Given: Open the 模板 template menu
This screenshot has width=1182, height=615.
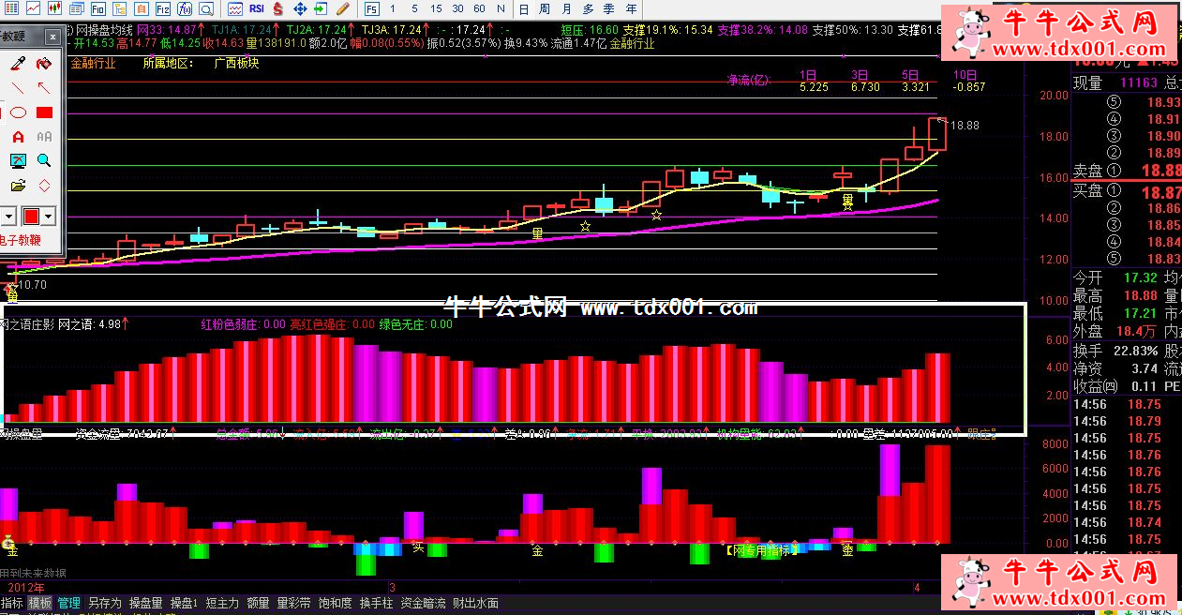Looking at the screenshot, I should tap(40, 604).
